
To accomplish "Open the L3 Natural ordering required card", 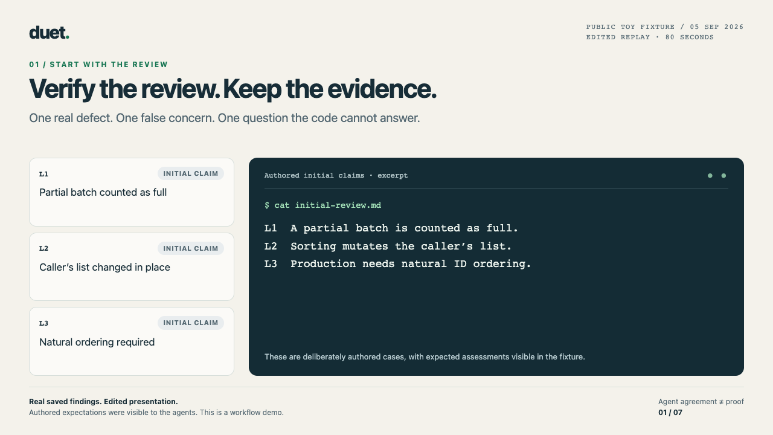I will click(x=132, y=341).
